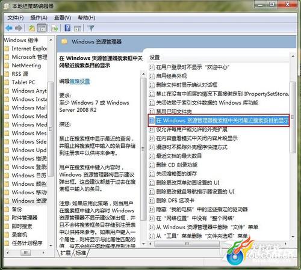Select 隐藏"我的电脑"中的这些指定的驱动器 policy
Viewport: 301px width, 270px height.
[202, 209]
